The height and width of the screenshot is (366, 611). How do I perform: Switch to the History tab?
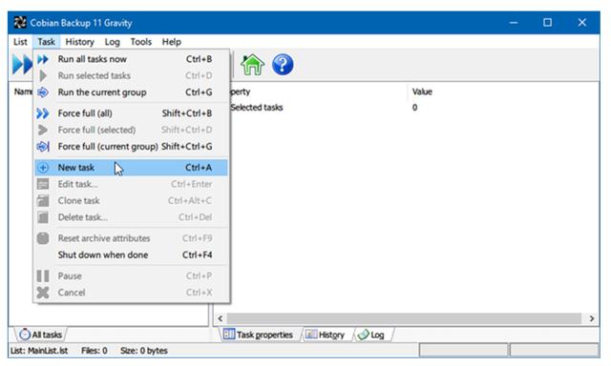point(326,335)
